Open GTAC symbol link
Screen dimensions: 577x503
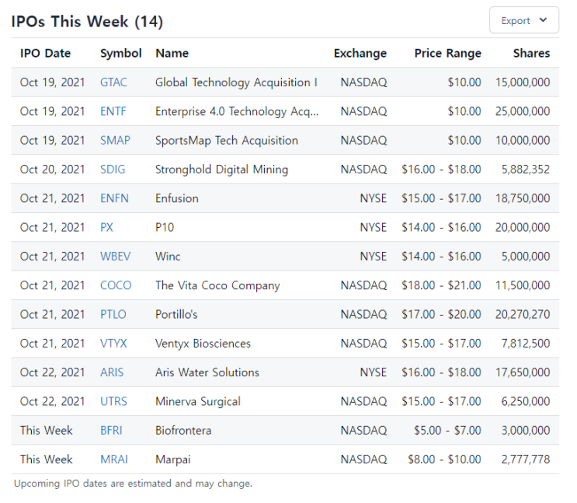click(113, 82)
